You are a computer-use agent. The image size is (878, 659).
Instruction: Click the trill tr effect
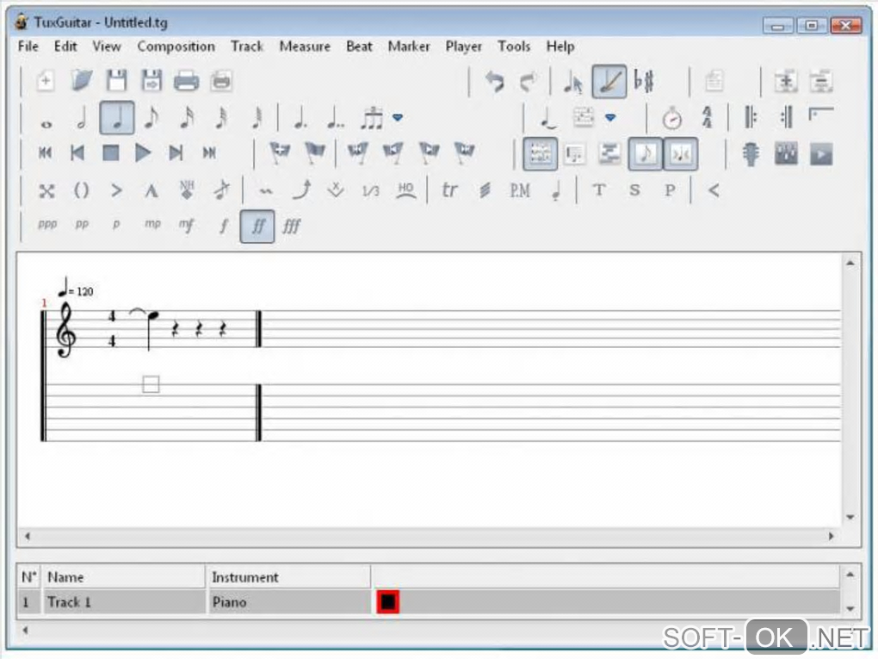click(x=449, y=190)
